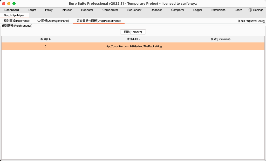
Task: Maximize window with green button
Action: (14, 4)
